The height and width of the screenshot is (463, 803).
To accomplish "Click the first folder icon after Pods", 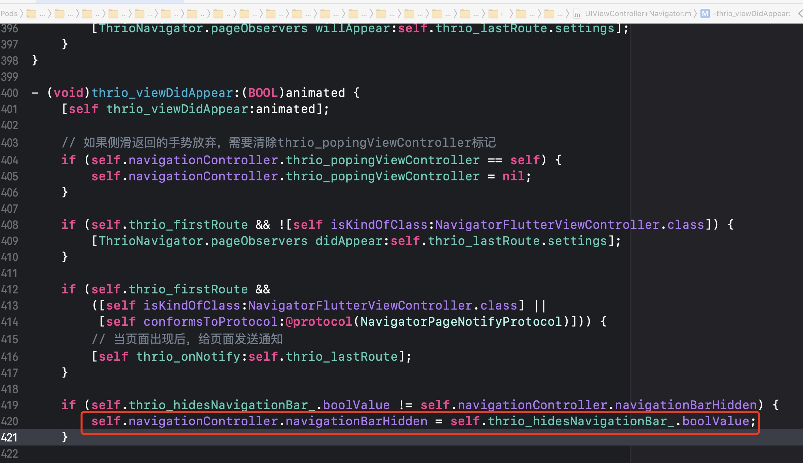I will (32, 13).
